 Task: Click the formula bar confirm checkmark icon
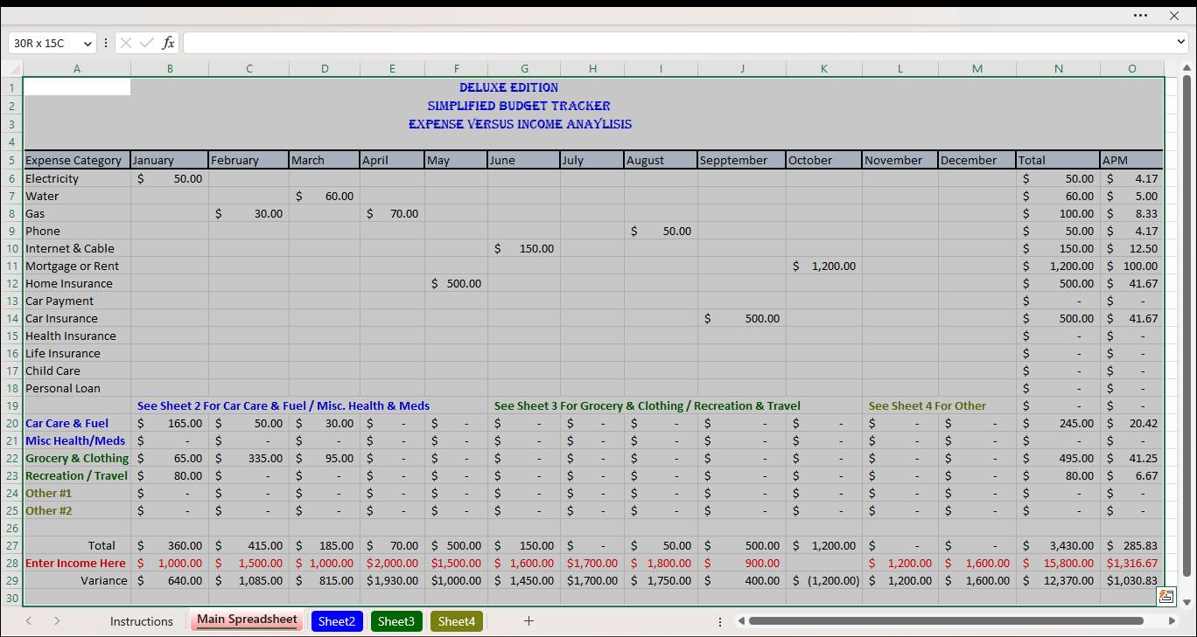pyautogui.click(x=147, y=43)
